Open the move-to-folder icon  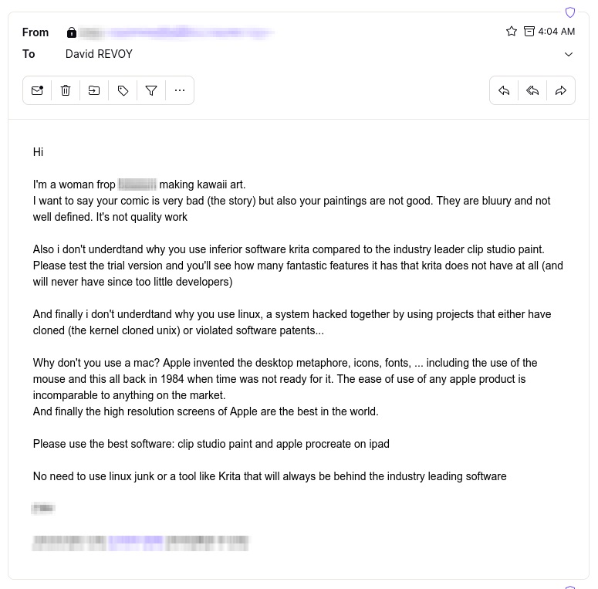(x=94, y=90)
